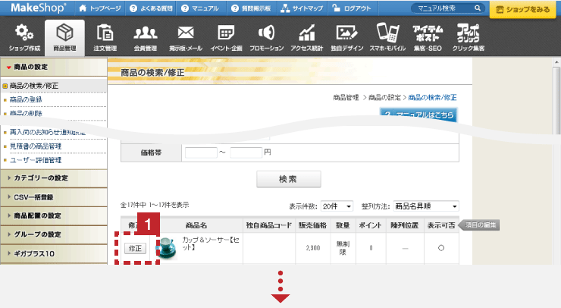Open the 整列方法 商品名昇順 dropdown
The height and width of the screenshot is (308, 561).
coord(426,206)
